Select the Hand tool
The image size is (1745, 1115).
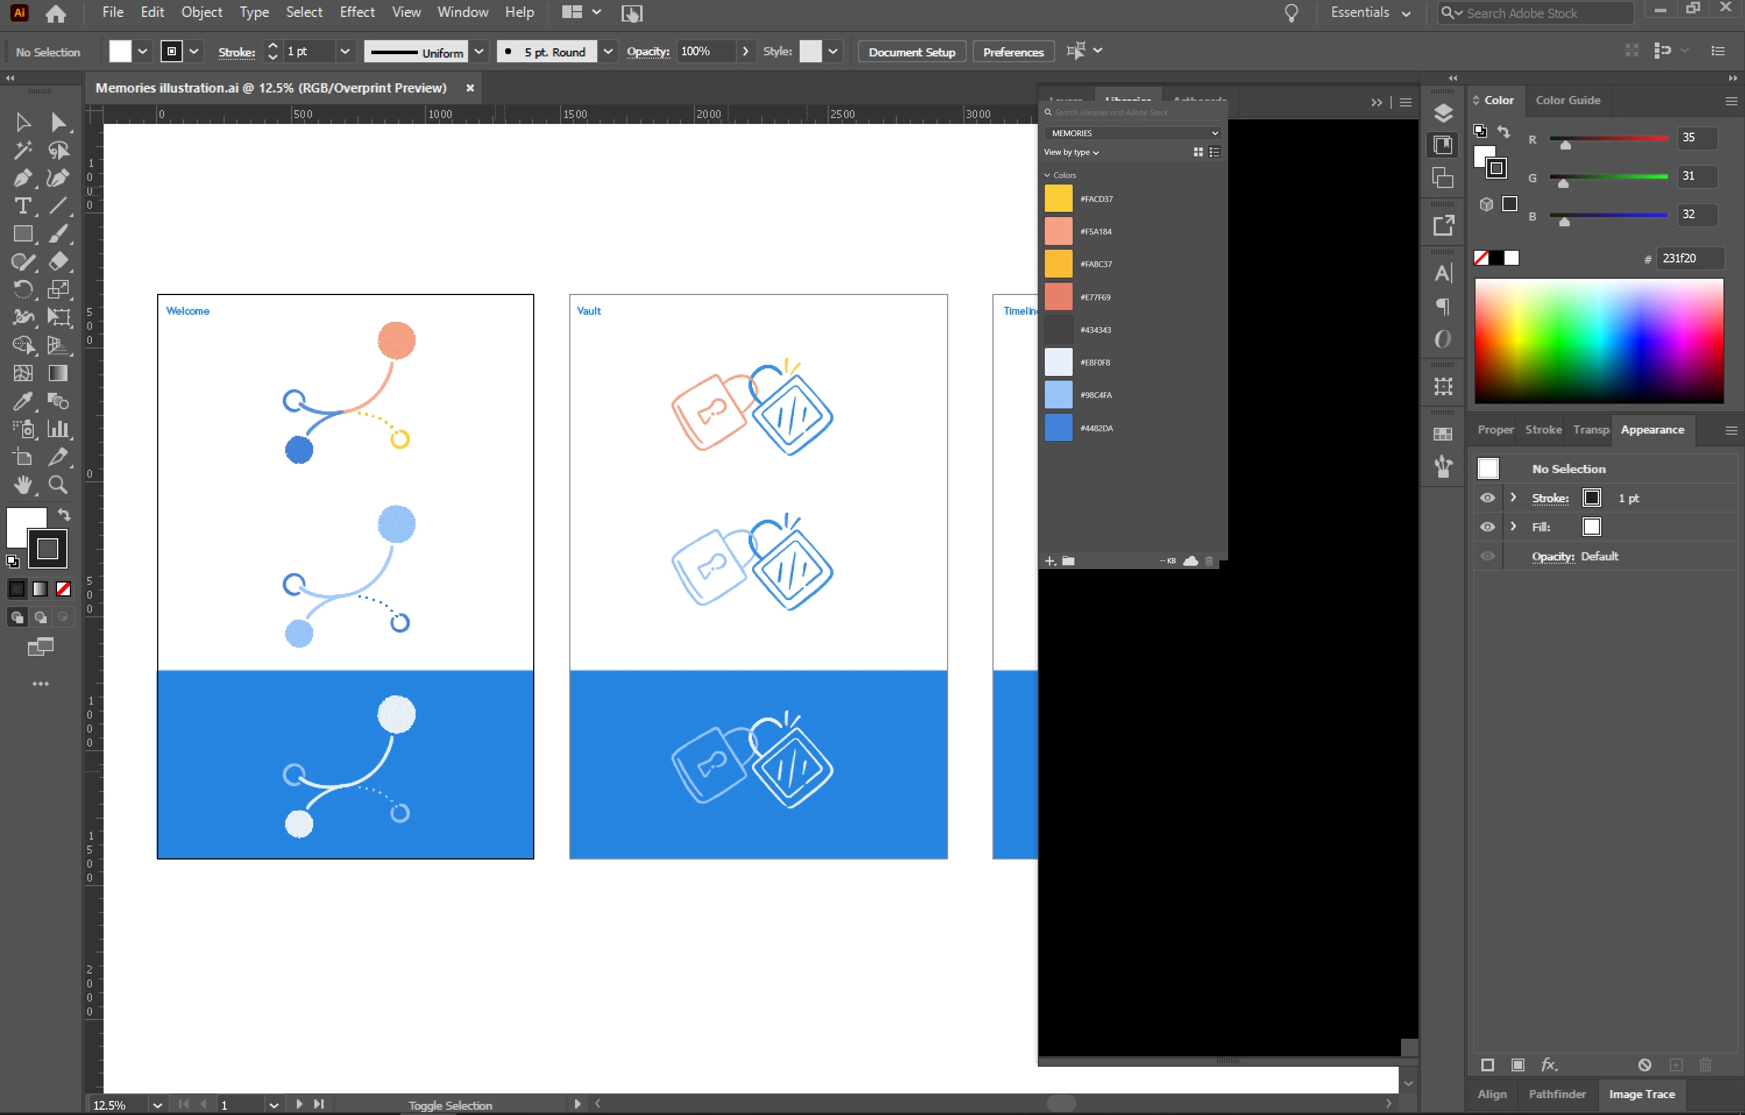click(x=23, y=485)
